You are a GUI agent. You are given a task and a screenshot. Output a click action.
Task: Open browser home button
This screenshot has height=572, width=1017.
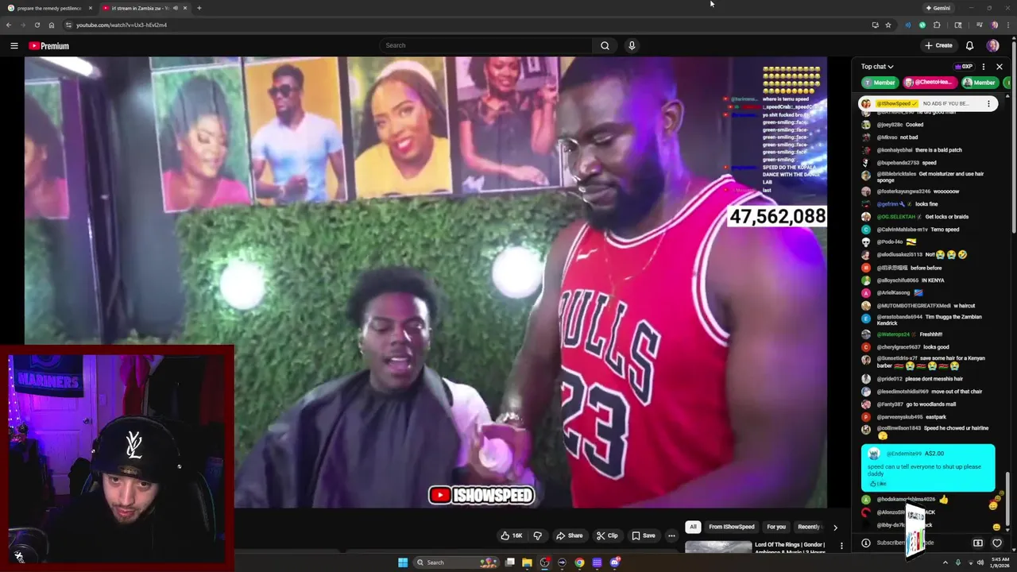pos(52,25)
